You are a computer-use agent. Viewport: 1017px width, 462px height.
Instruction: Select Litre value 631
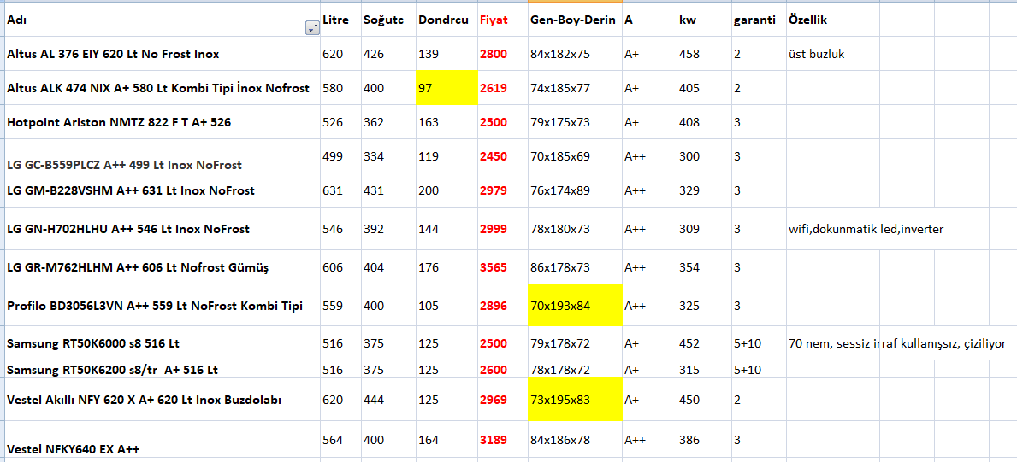[340, 190]
